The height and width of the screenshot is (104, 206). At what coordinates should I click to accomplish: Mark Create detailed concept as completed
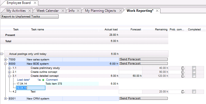point(194,76)
